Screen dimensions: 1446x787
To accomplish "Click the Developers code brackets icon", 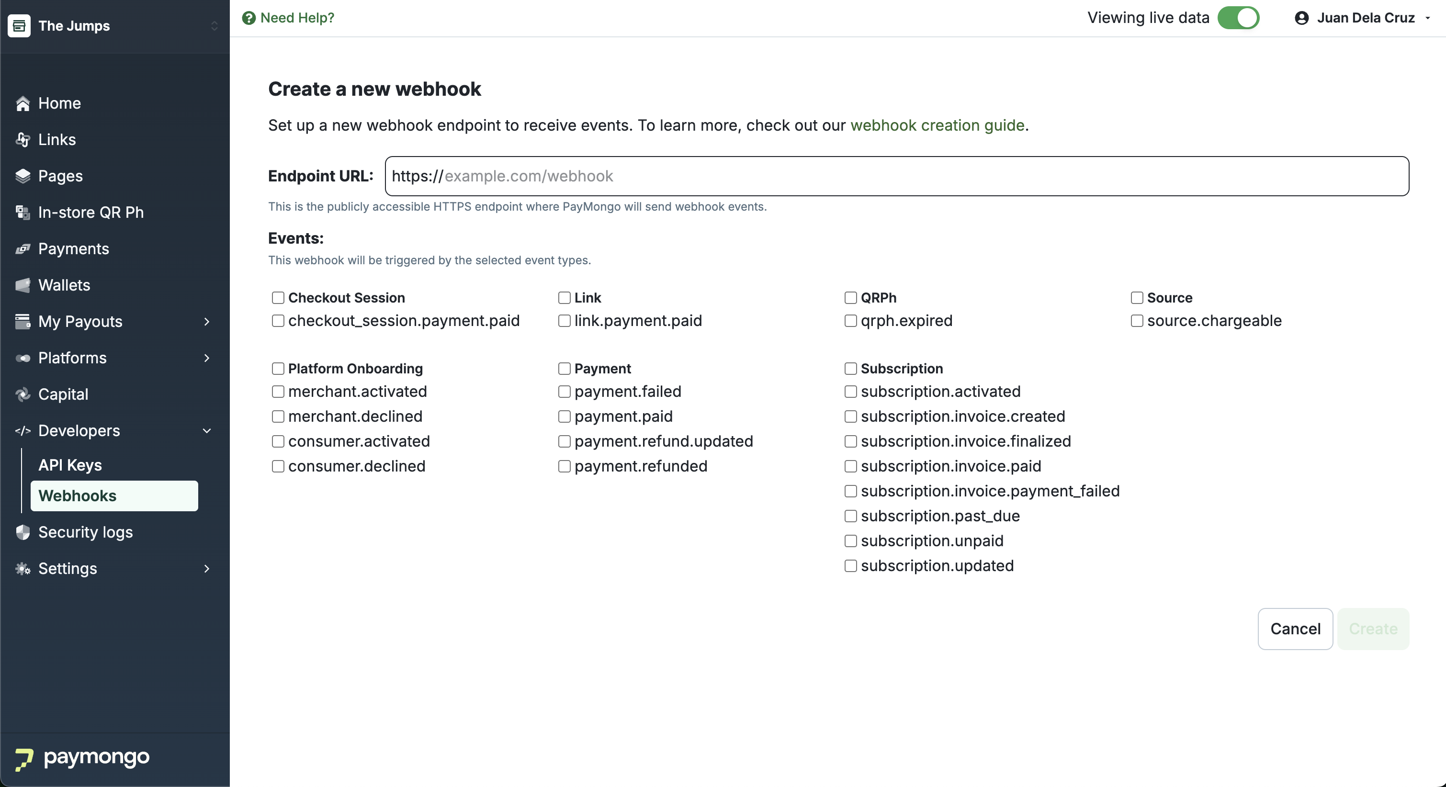I will coord(23,430).
